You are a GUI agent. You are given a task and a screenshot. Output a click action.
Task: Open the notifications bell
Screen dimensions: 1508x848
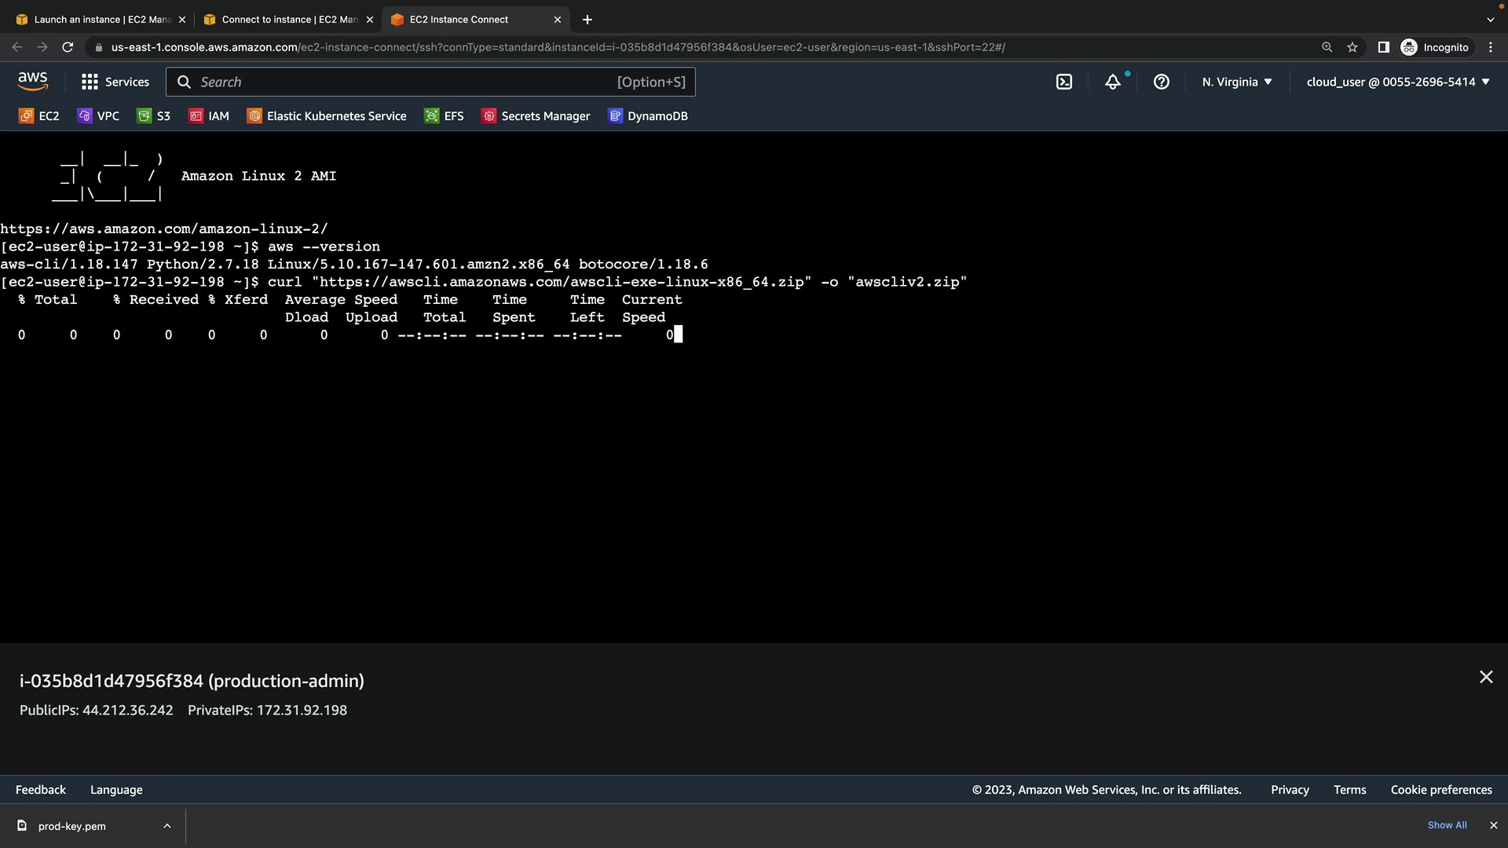click(x=1113, y=82)
